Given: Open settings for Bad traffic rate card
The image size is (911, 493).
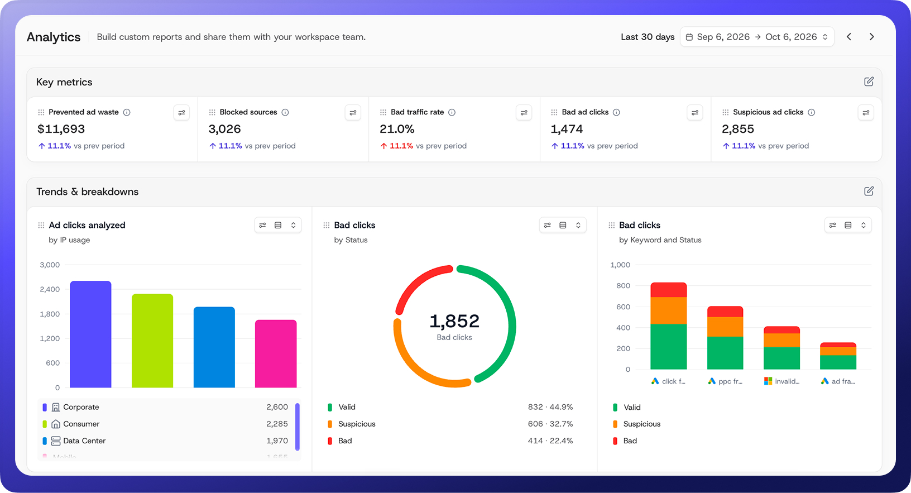Looking at the screenshot, I should click(524, 113).
